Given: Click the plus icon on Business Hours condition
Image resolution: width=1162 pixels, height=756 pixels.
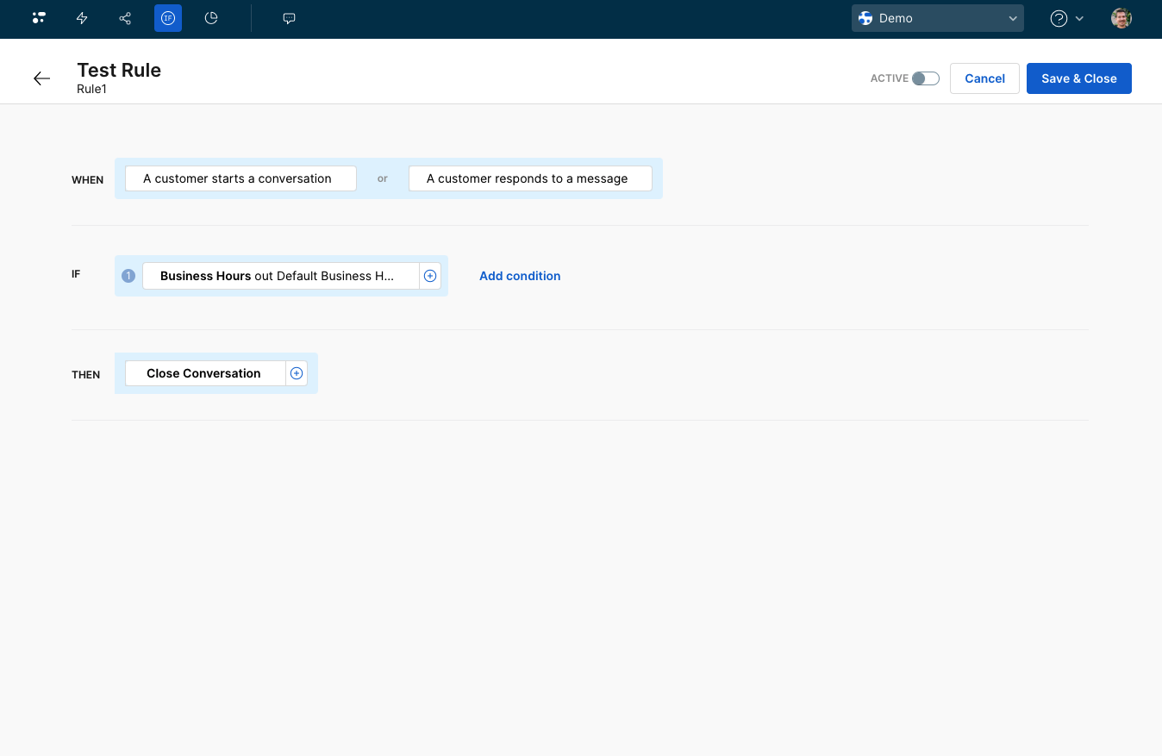Looking at the screenshot, I should (x=430, y=276).
